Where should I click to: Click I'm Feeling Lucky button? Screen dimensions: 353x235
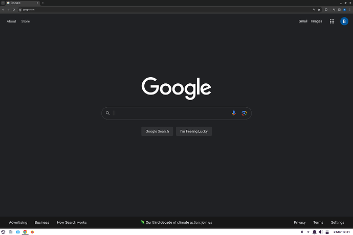coord(194,131)
